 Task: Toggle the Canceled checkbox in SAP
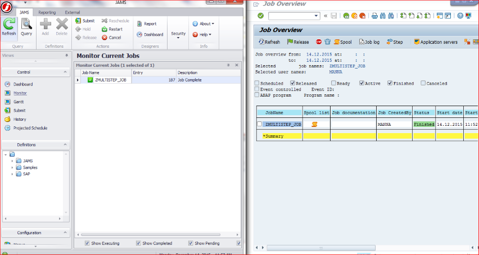click(x=423, y=83)
